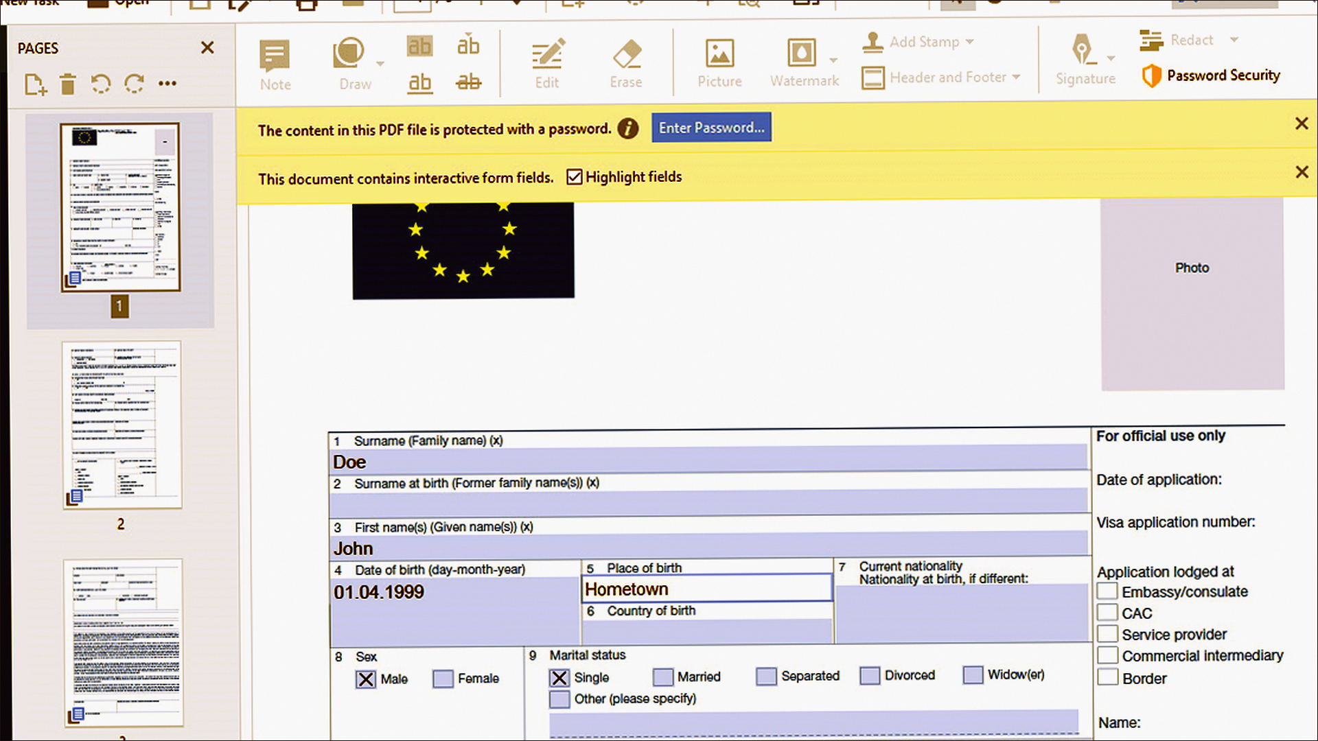
Task: Close the Pages panel
Action: [207, 47]
